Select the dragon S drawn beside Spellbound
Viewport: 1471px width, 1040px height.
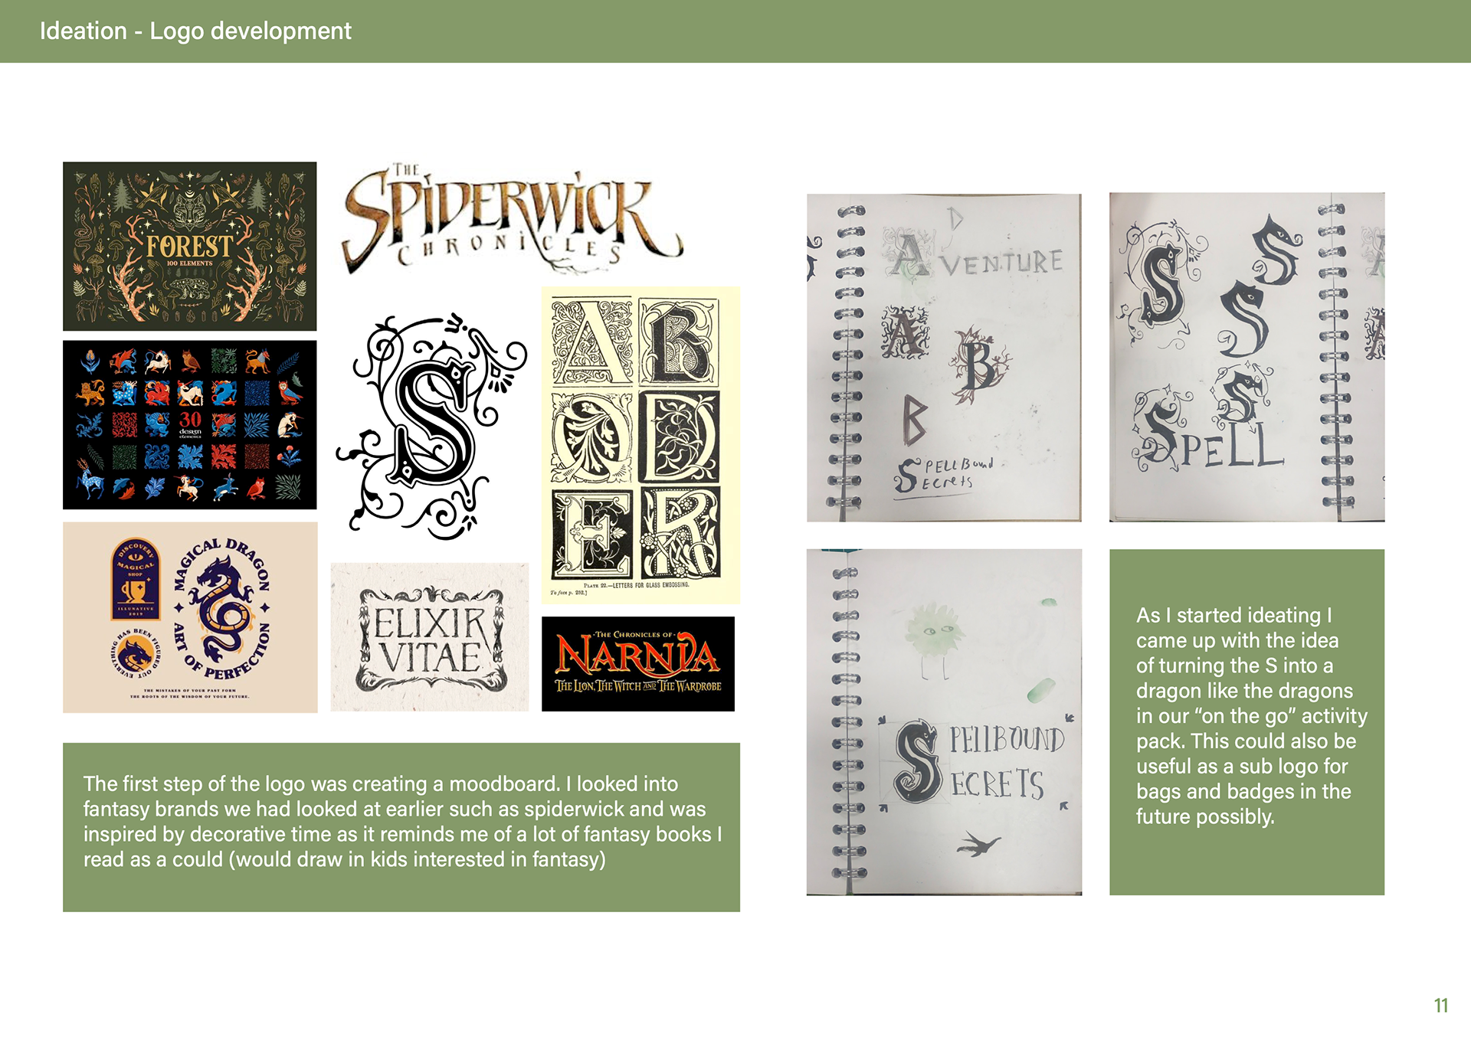[917, 761]
